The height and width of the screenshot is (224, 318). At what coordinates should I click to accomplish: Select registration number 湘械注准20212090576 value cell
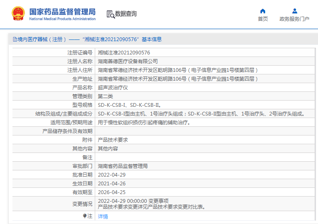pos(124,53)
